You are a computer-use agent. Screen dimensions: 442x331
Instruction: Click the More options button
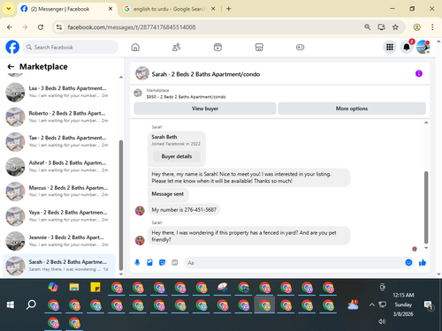[352, 109]
